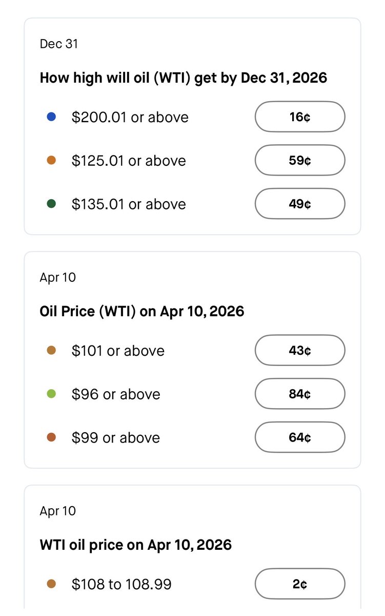Select the "$101 or above" outcome label
The height and width of the screenshot is (616, 385).
(118, 351)
